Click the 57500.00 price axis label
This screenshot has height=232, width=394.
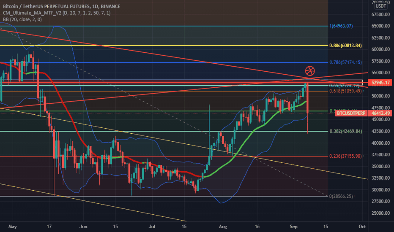(380, 61)
